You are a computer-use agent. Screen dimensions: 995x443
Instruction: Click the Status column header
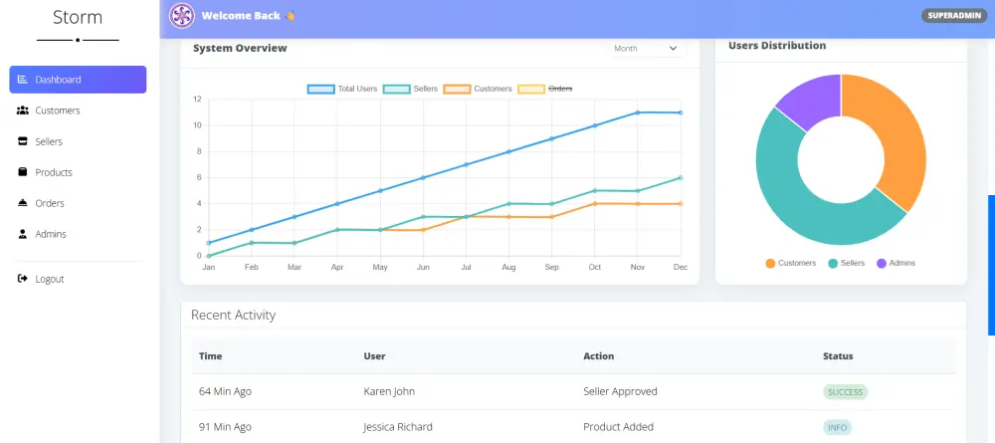tap(838, 356)
